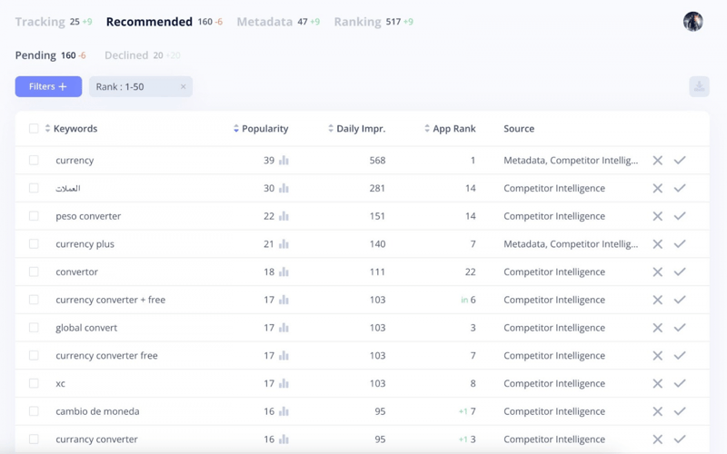The height and width of the screenshot is (454, 727).
Task: Open popularity chart icon for 'convertor'
Action: [284, 272]
